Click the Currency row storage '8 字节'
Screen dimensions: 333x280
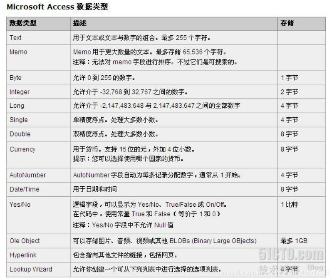point(289,149)
